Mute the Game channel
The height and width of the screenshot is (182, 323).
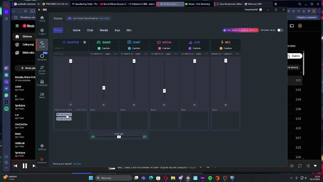coord(103,105)
